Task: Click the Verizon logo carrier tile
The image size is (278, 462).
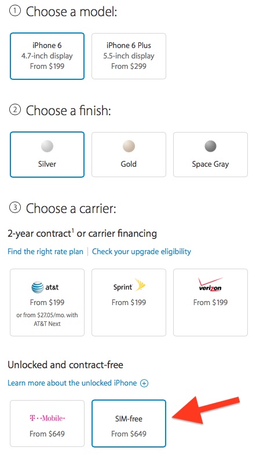Action: tap(210, 302)
